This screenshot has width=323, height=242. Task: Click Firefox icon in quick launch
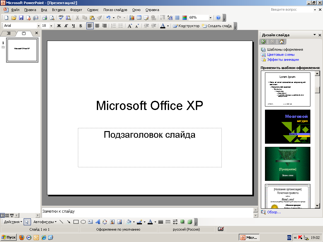click(x=22, y=238)
